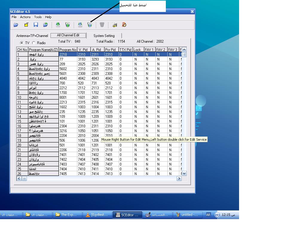Click the blue floppy disk save icon

coord(36,25)
